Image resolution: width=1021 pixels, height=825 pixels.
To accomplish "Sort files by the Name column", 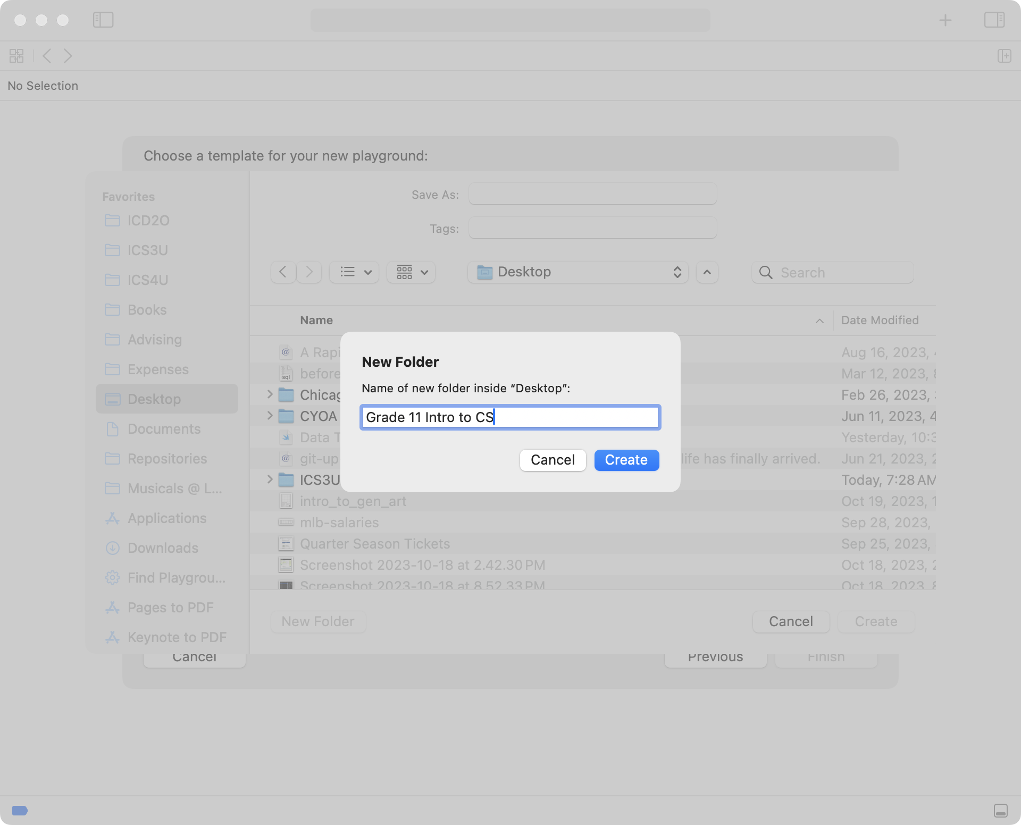I will [316, 320].
